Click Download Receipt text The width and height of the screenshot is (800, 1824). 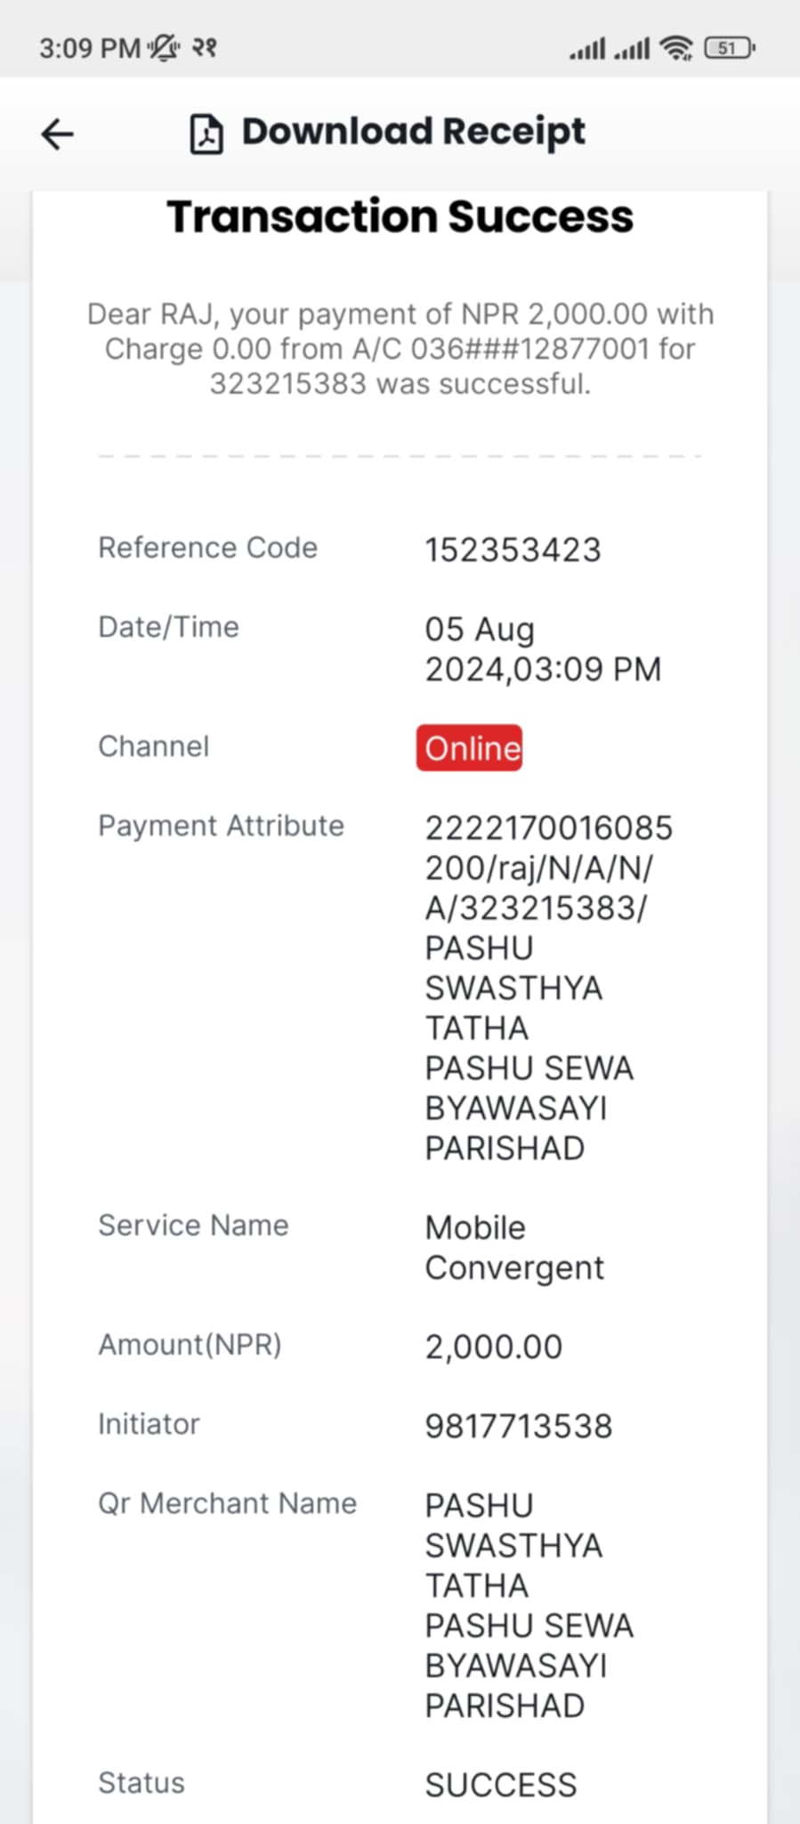click(x=414, y=132)
